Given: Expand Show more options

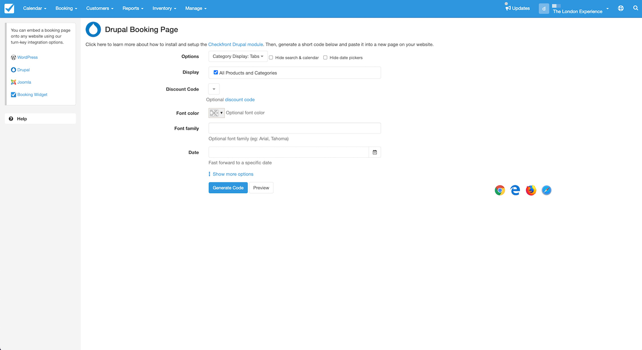Looking at the screenshot, I should pyautogui.click(x=233, y=174).
